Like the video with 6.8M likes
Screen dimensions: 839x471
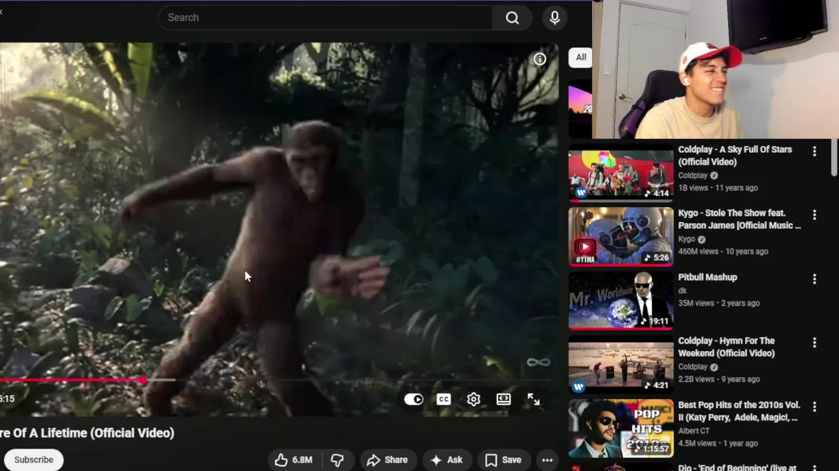coord(293,460)
